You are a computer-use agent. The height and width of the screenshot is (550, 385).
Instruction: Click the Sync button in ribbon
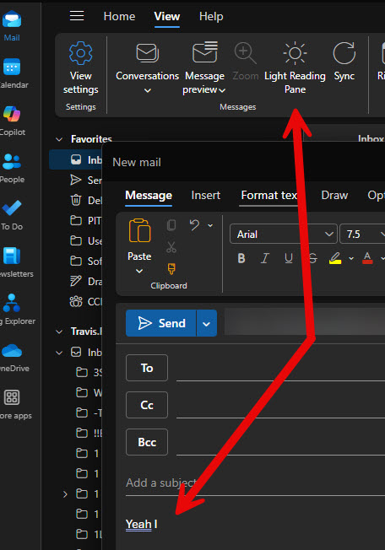point(344,62)
